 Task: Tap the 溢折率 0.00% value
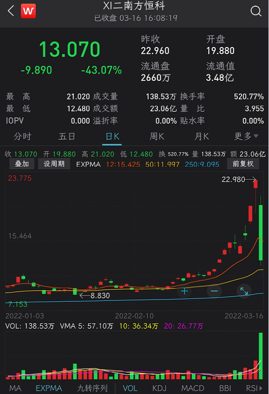point(166,121)
